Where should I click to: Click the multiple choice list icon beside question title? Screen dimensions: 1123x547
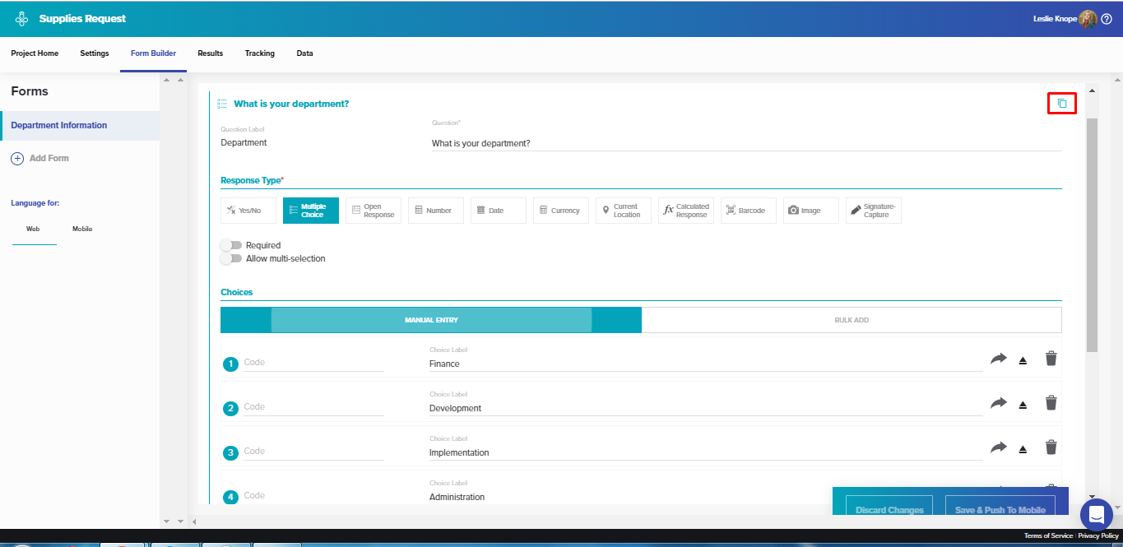222,104
